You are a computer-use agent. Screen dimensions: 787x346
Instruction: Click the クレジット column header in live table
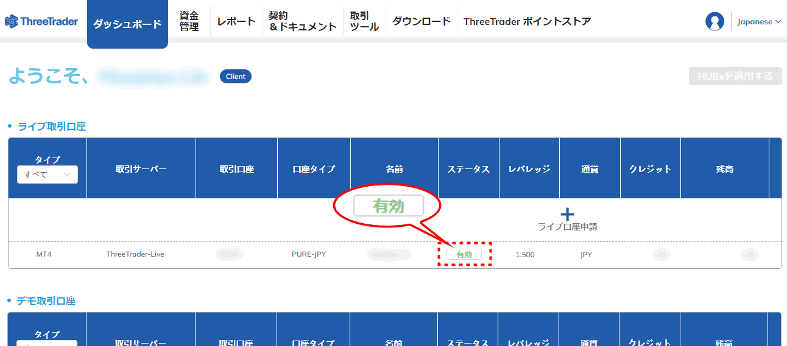(651, 169)
